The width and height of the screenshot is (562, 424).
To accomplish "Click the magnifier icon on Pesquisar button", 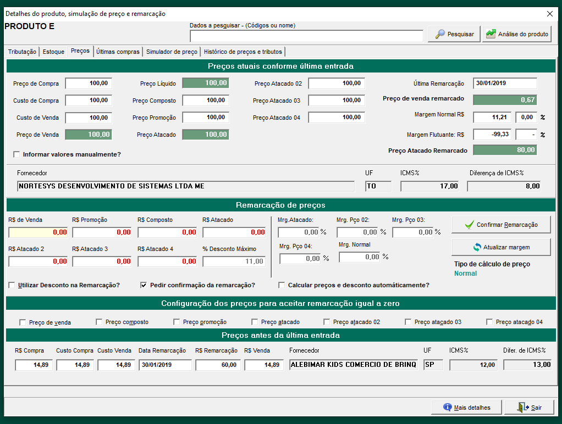I will pyautogui.click(x=440, y=34).
